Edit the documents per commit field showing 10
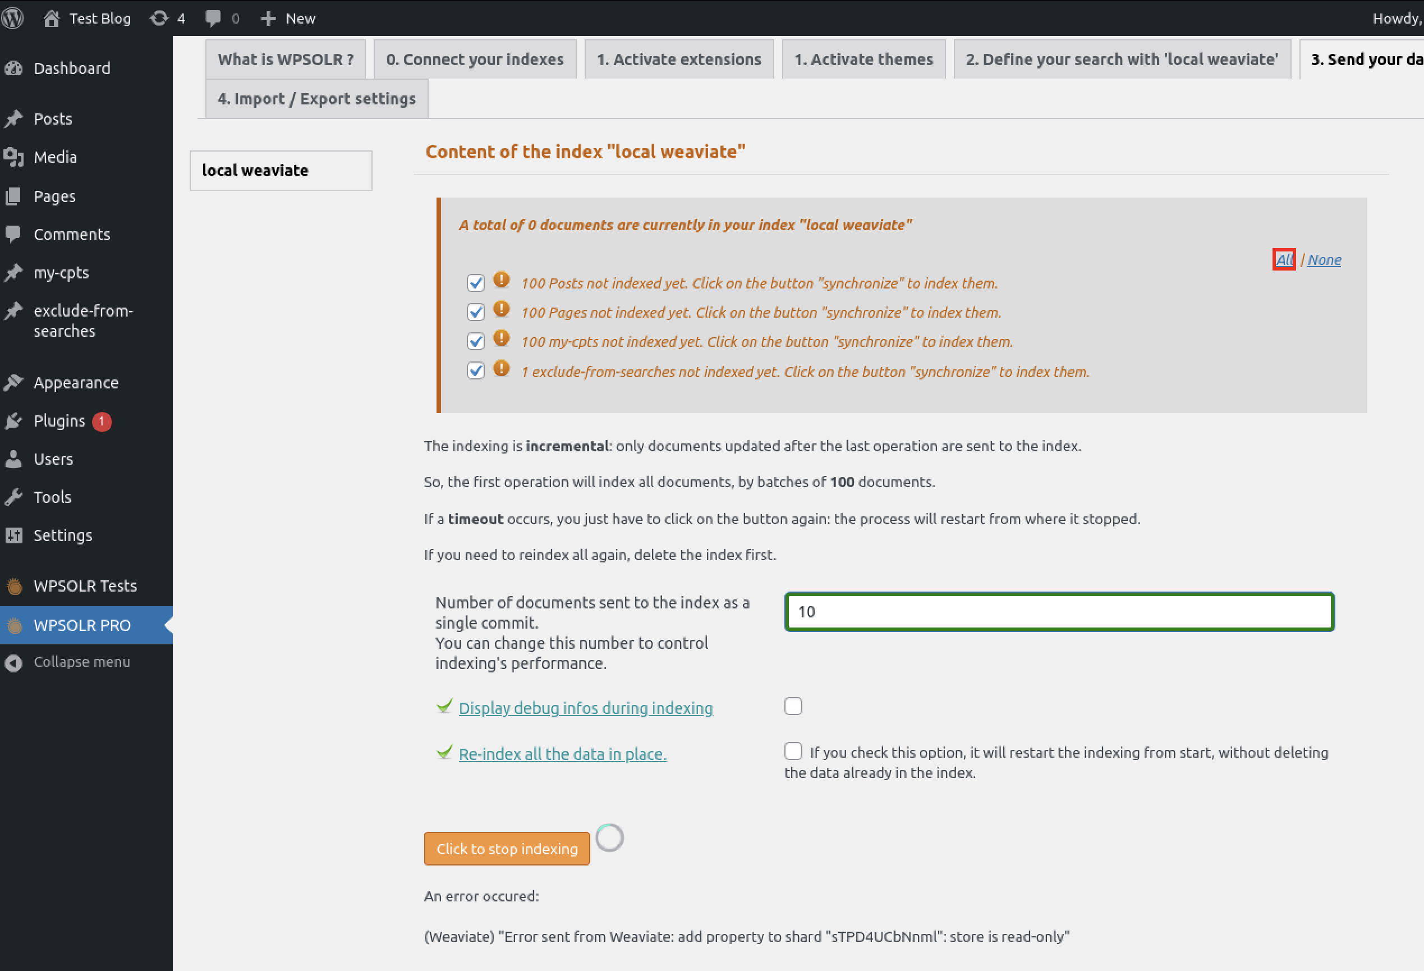 [x=1058, y=611]
